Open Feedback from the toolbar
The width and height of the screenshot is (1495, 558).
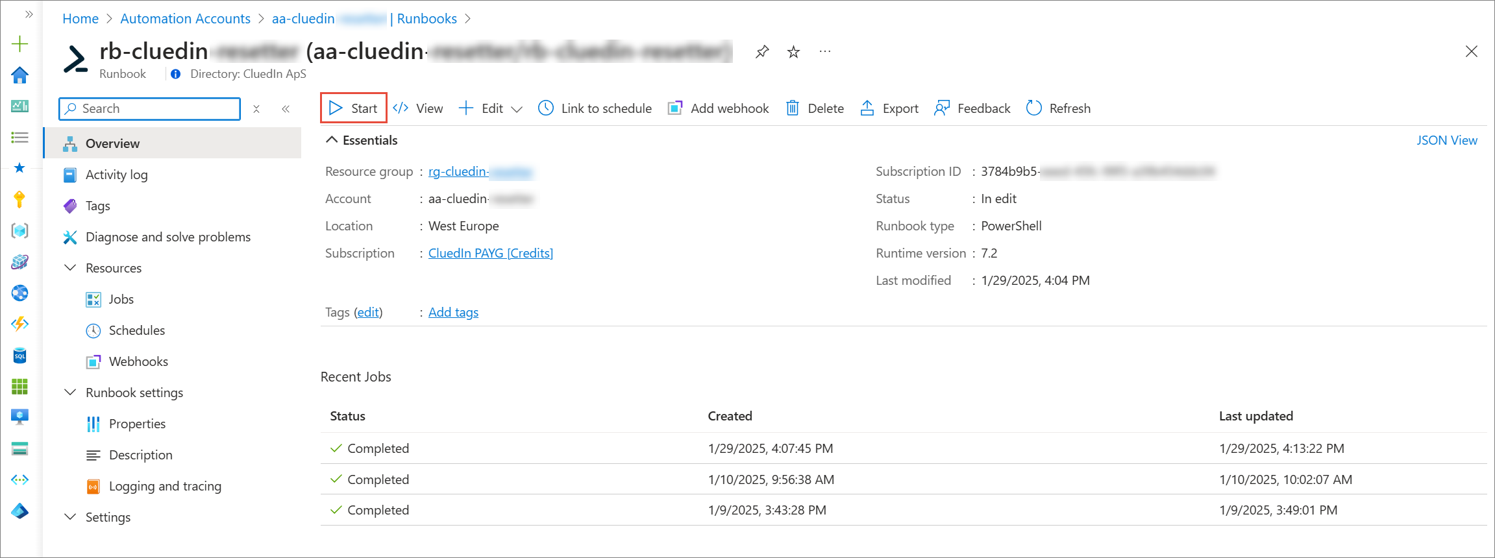click(x=972, y=108)
